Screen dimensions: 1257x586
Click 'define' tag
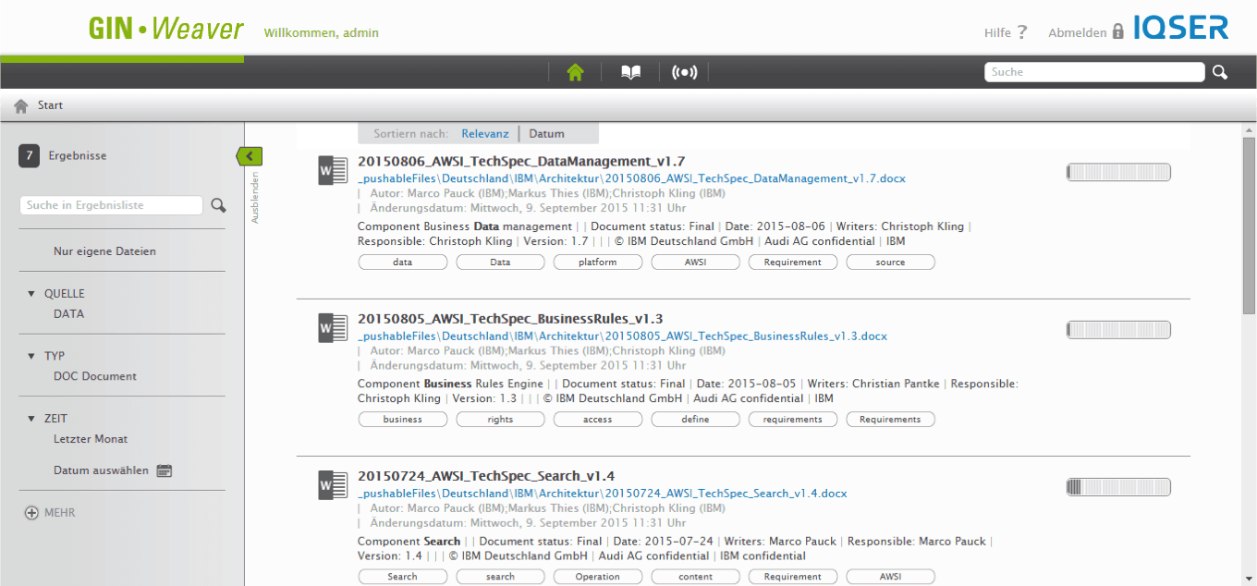click(x=696, y=420)
